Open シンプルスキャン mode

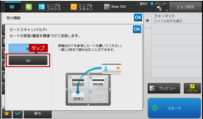click(82, 7)
